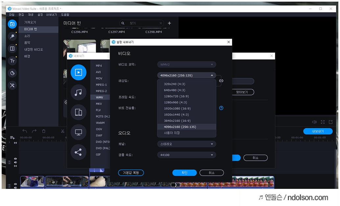Click the blue 확인 button
The width and height of the screenshot is (340, 206).
(x=184, y=173)
